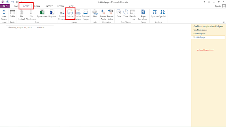
Task: Attach a file with File Attachment
Action: (x=31, y=15)
